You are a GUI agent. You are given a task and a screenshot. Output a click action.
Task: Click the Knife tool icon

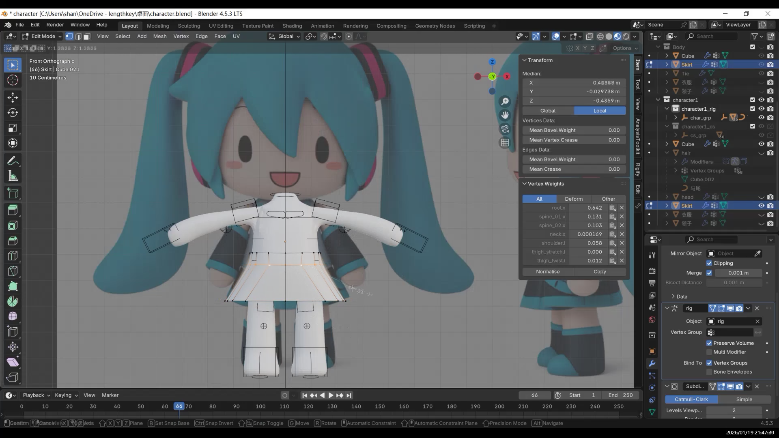pos(13,271)
